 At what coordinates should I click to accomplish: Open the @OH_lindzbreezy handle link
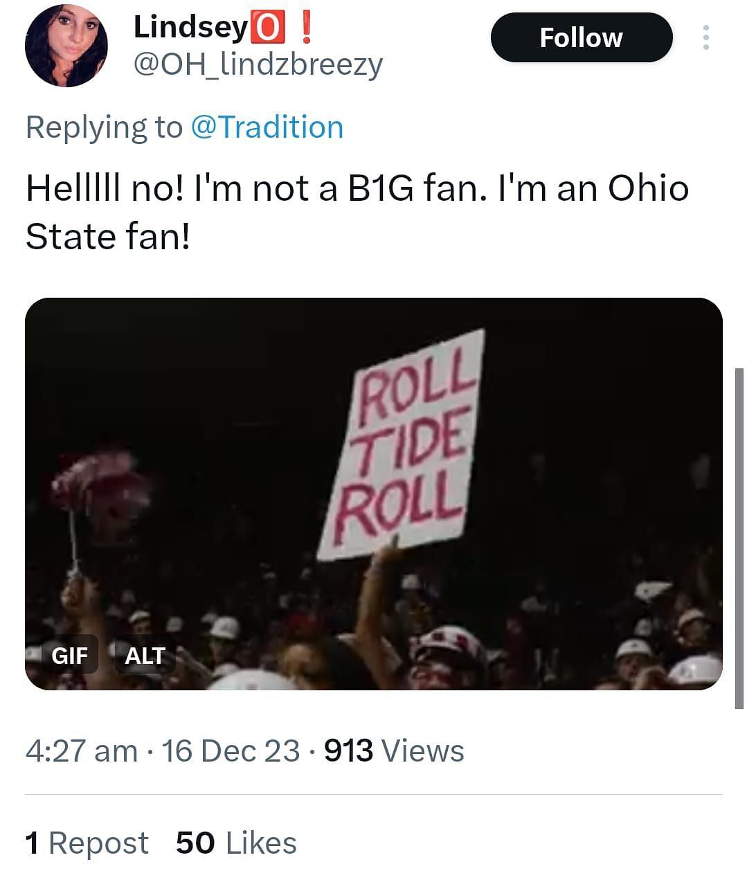[x=258, y=64]
